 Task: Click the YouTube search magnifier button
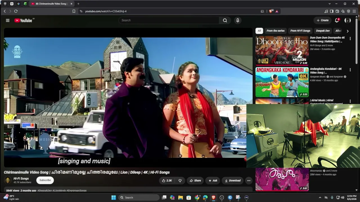[x=225, y=20]
